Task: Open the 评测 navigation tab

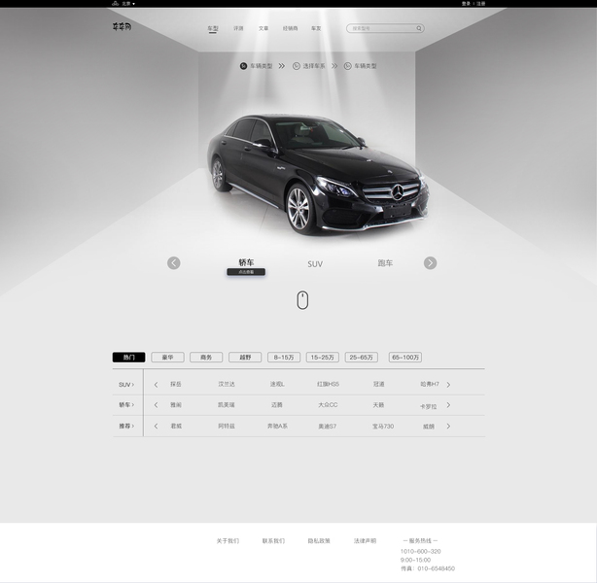Action: point(238,28)
